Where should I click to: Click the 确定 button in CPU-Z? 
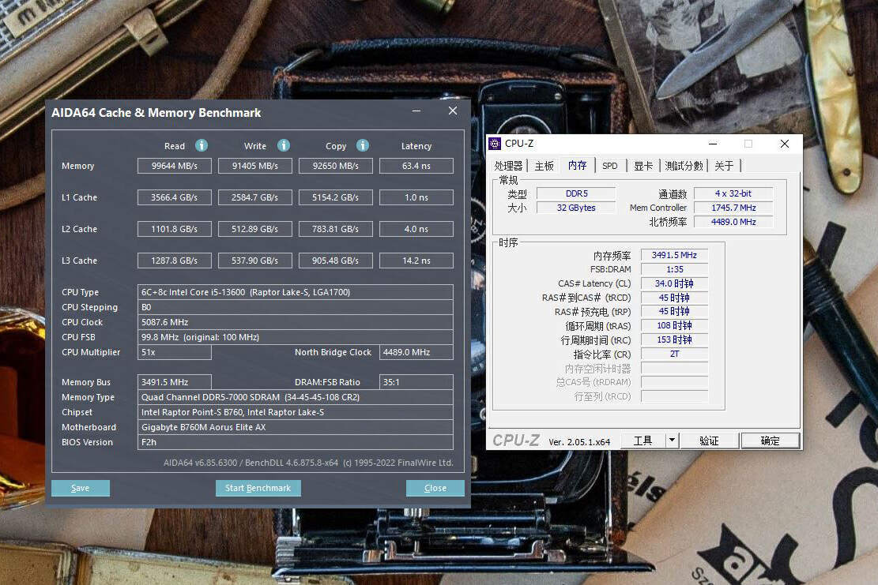(x=770, y=441)
